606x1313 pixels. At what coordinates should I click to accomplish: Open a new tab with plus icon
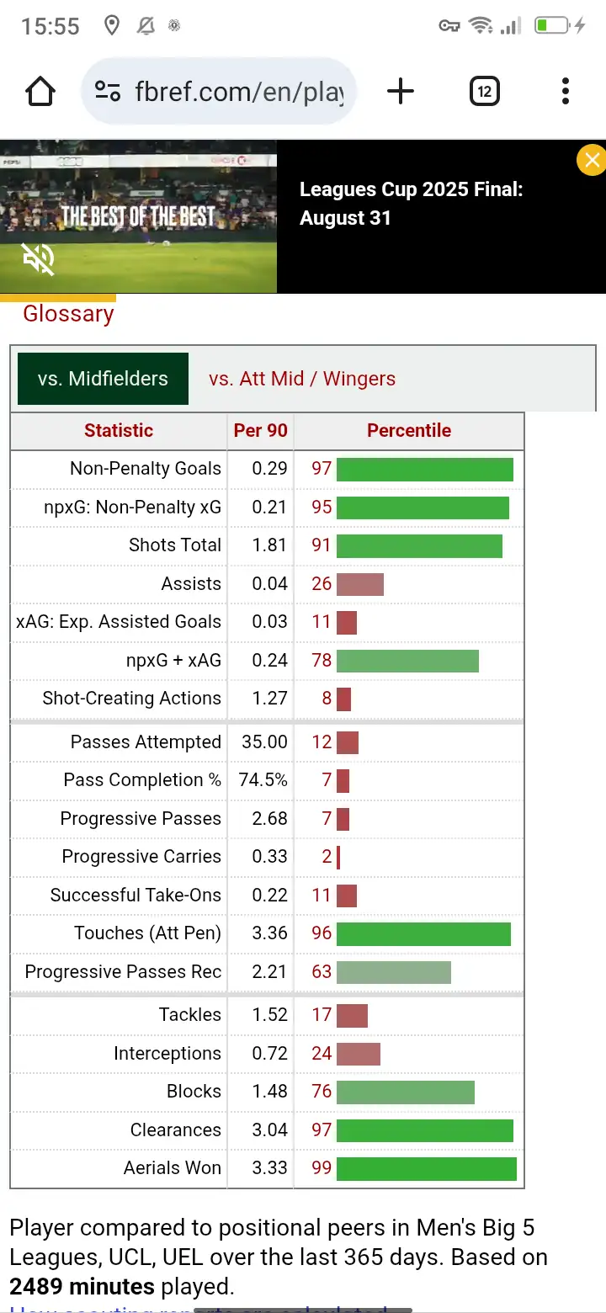click(401, 91)
